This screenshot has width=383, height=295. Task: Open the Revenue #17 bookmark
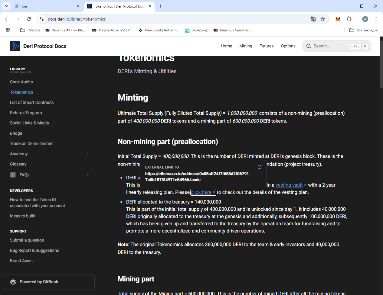(65, 30)
